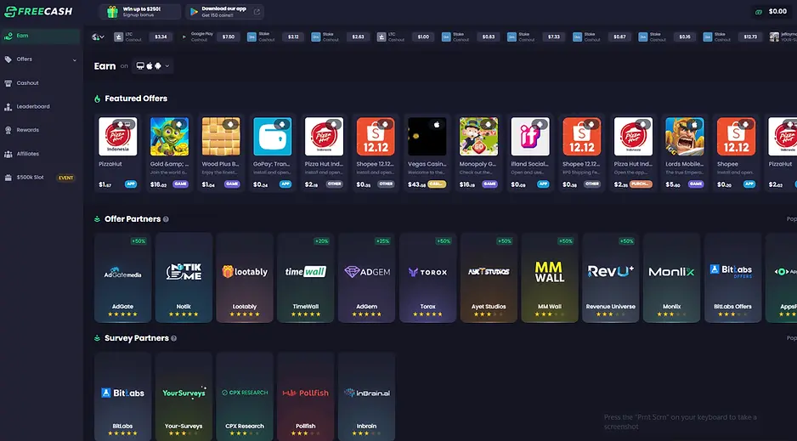Open Rewards in the sidebar
The width and height of the screenshot is (797, 441).
tap(41, 130)
